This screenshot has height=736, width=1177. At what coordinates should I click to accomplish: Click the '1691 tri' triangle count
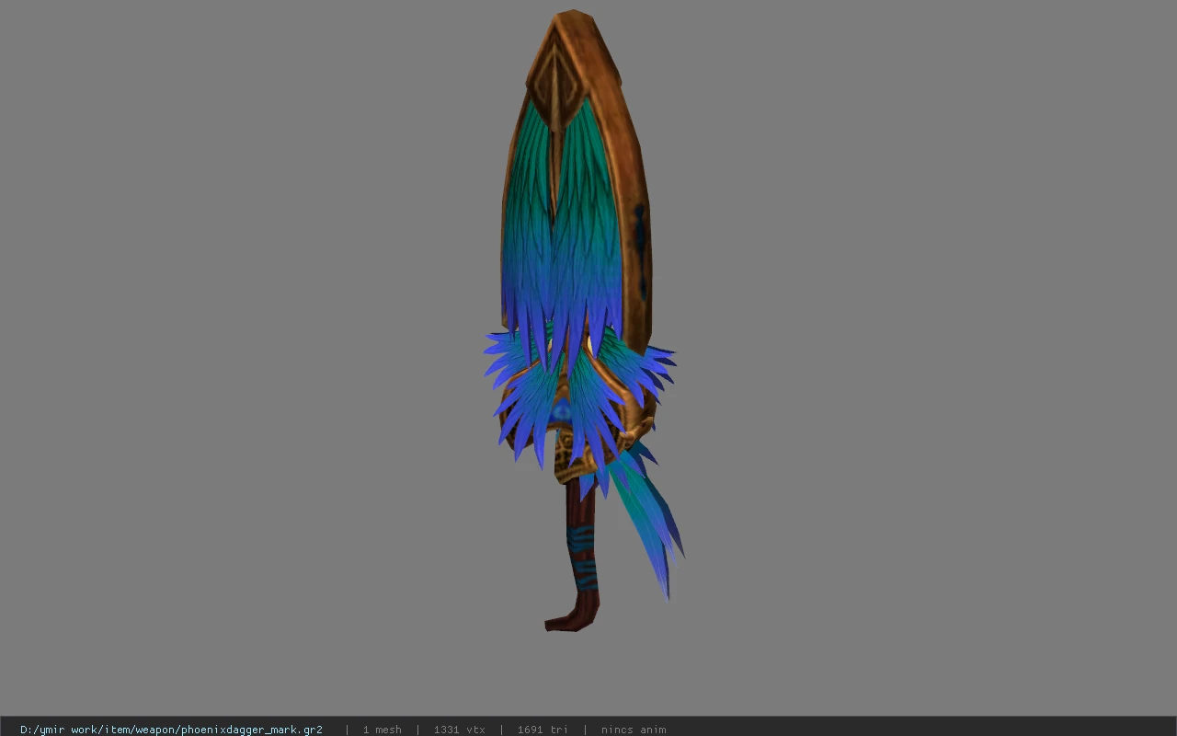543,730
